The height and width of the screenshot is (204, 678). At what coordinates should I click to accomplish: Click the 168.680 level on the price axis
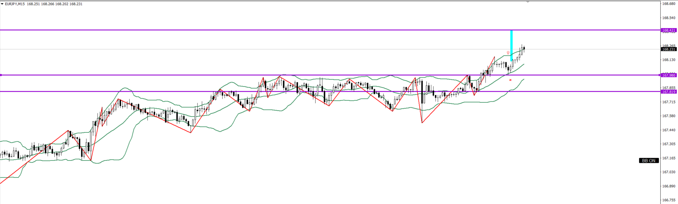pyautogui.click(x=668, y=4)
